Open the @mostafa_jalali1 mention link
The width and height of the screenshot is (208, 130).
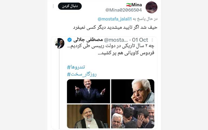pos(115,19)
